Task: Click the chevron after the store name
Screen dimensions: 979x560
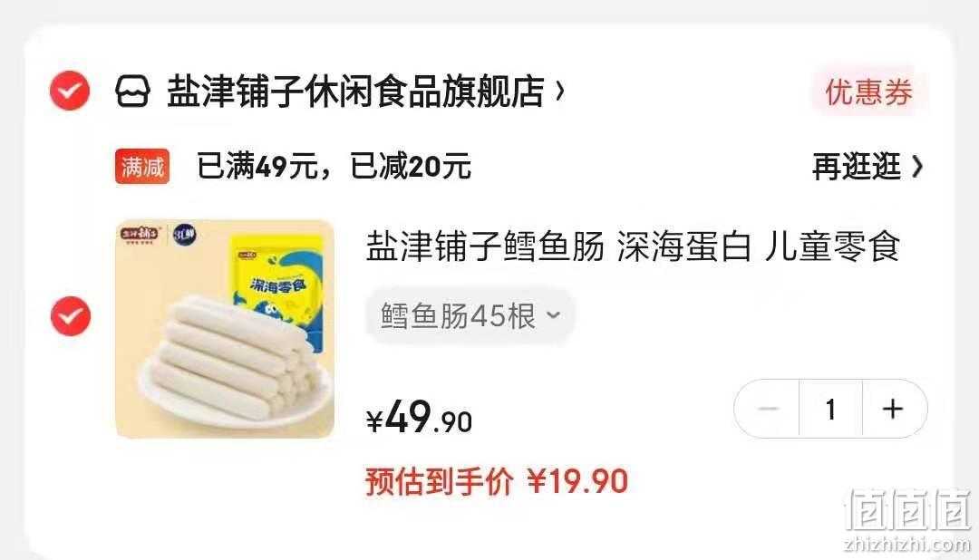Action: [559, 92]
